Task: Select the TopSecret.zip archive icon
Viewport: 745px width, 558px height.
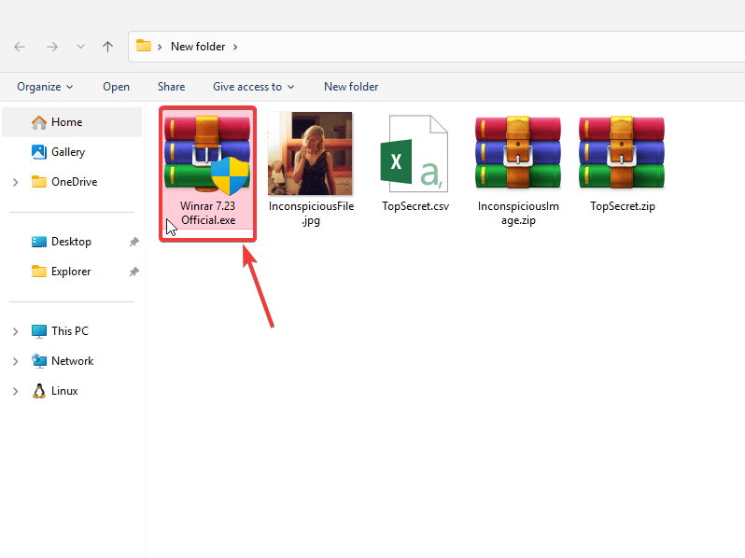Action: click(622, 152)
